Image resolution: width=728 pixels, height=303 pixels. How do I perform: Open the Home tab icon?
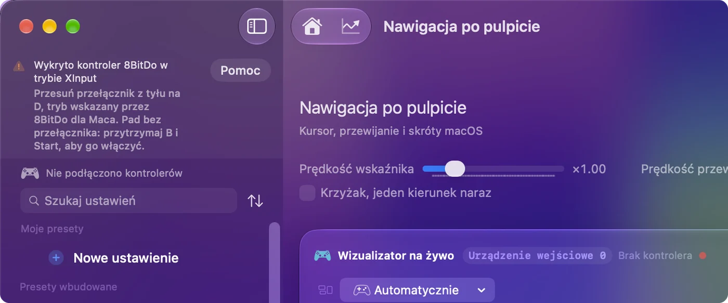coord(312,26)
